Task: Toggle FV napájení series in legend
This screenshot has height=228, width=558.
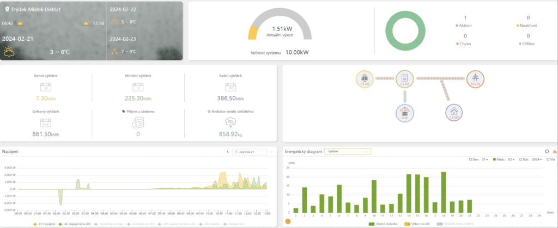Action: 45,224
